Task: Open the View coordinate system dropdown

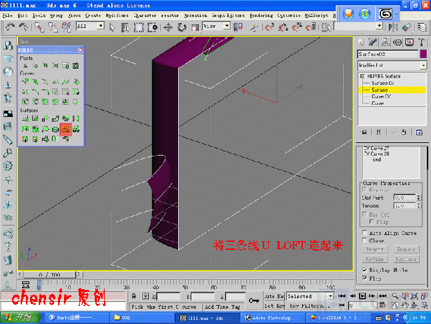Action: tap(227, 26)
